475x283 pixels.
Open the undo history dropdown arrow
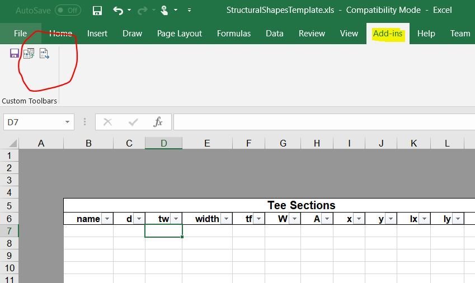coord(130,11)
